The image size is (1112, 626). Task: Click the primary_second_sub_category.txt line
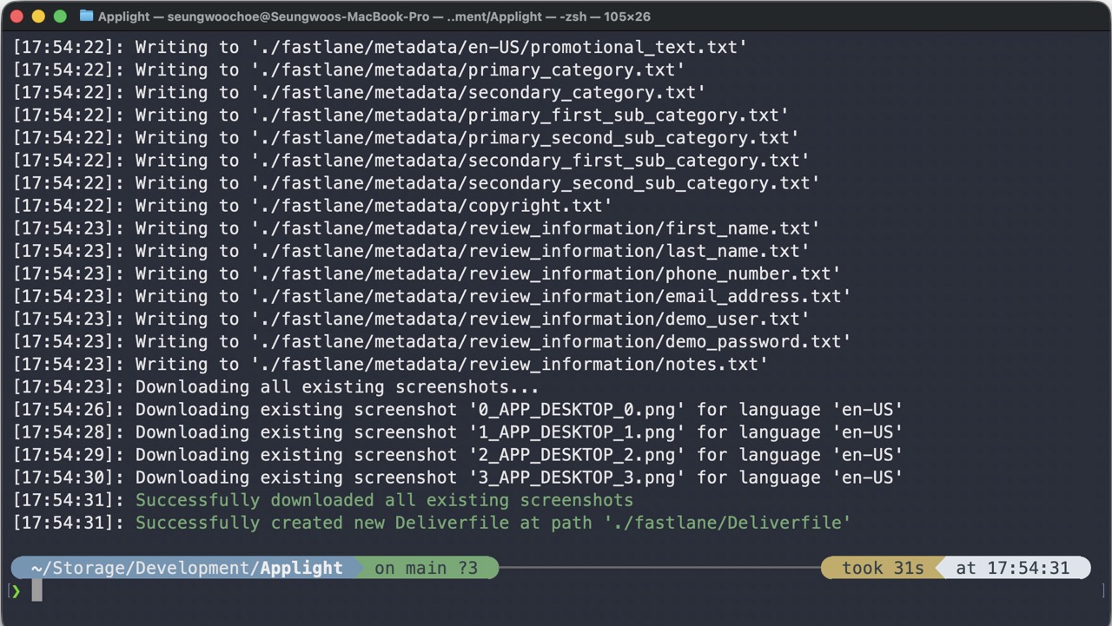(x=406, y=138)
